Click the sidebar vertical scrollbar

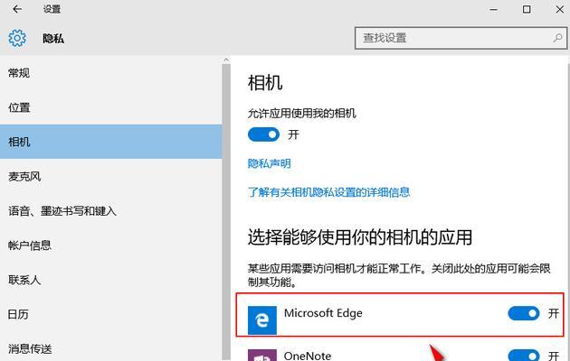226,212
